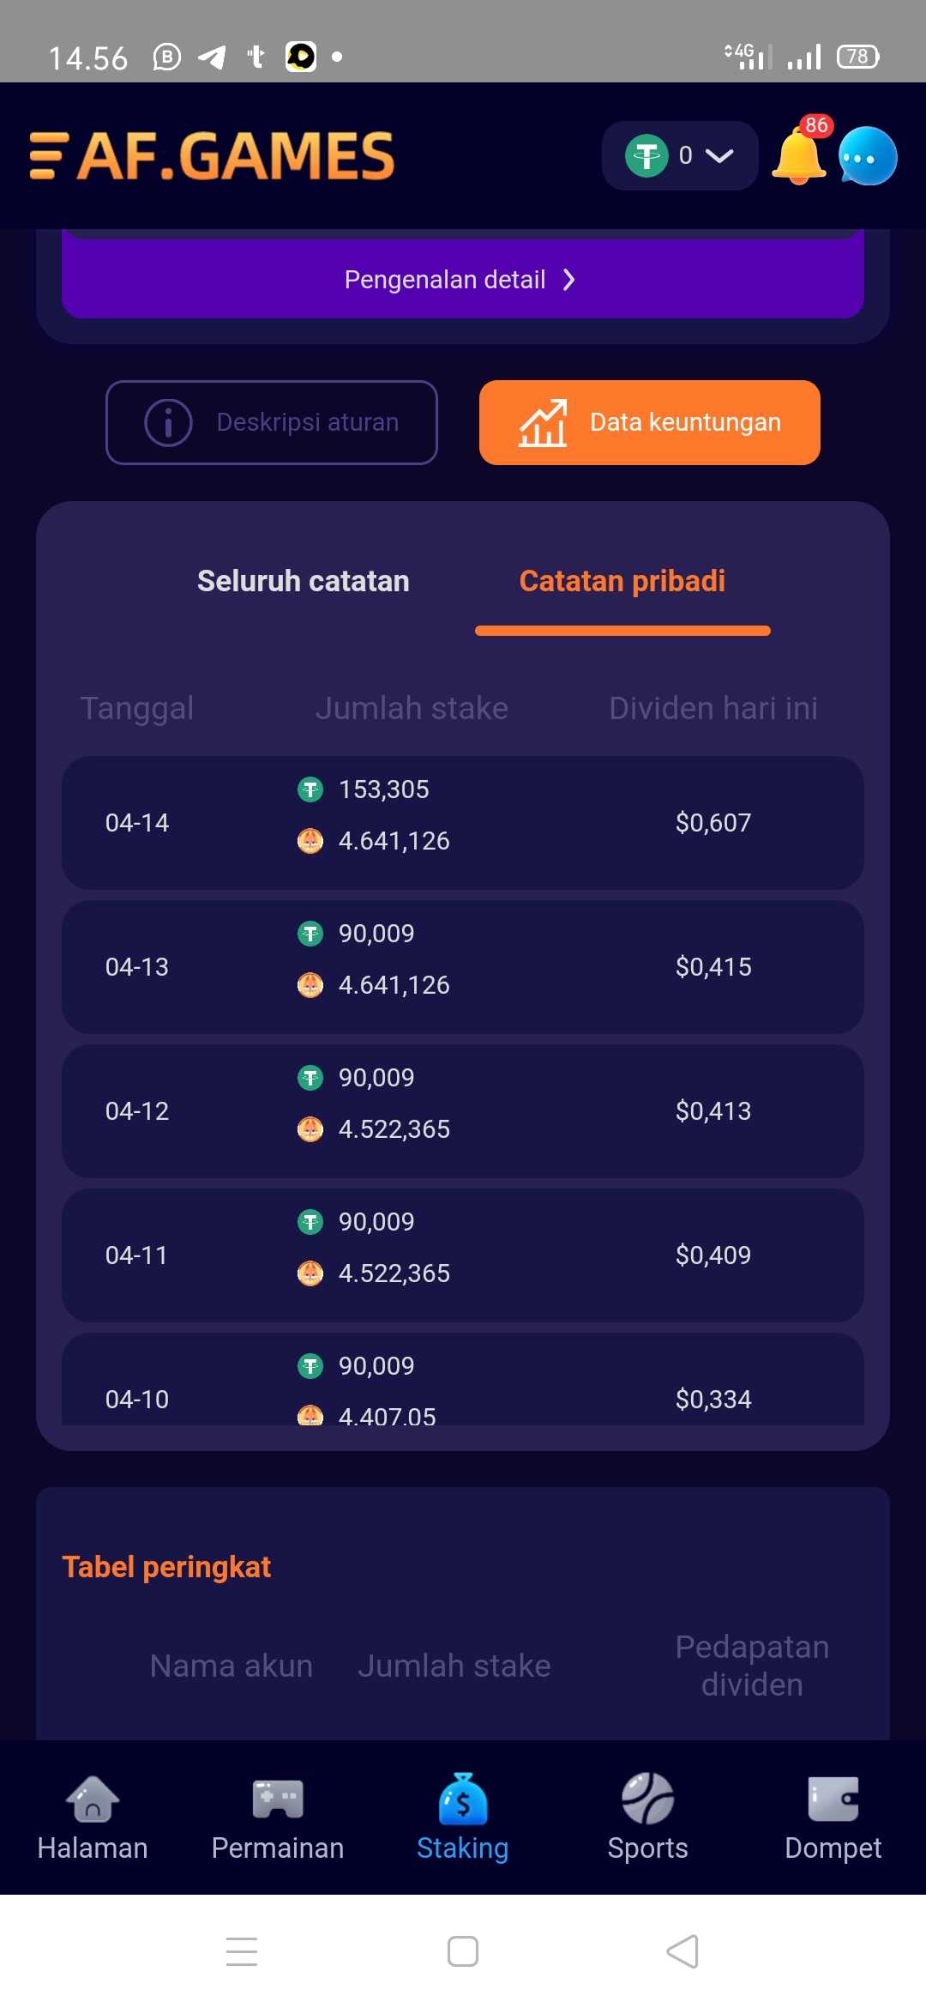Switch to Seluruh catatan tab

(x=304, y=581)
